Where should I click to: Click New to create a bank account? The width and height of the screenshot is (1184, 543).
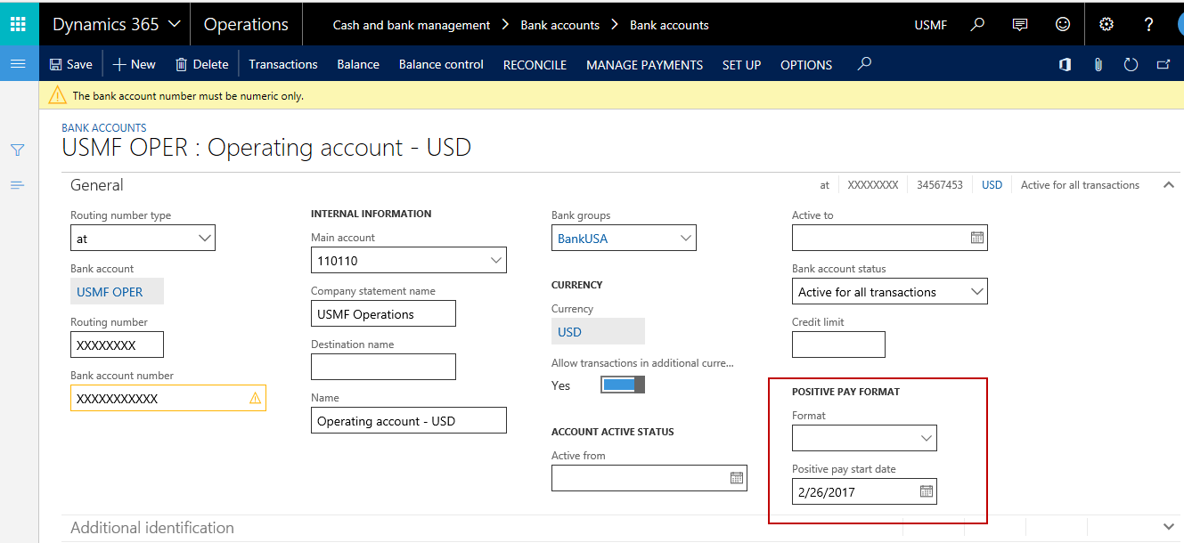(x=134, y=64)
